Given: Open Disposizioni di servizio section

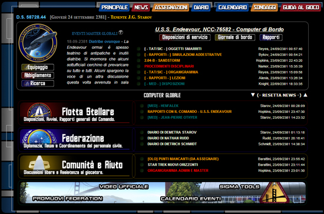Looking at the screenshot, I should [185, 37].
